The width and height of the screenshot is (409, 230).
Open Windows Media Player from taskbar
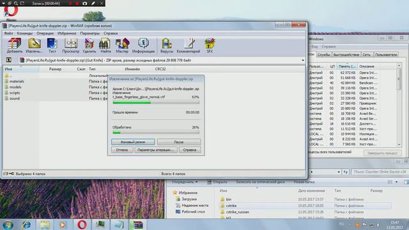click(x=63, y=224)
